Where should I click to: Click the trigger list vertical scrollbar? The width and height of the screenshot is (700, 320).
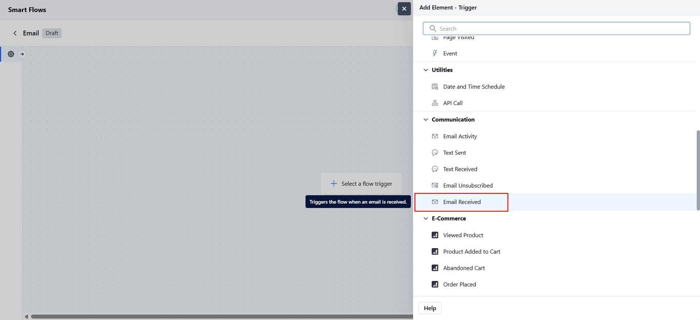tap(698, 170)
